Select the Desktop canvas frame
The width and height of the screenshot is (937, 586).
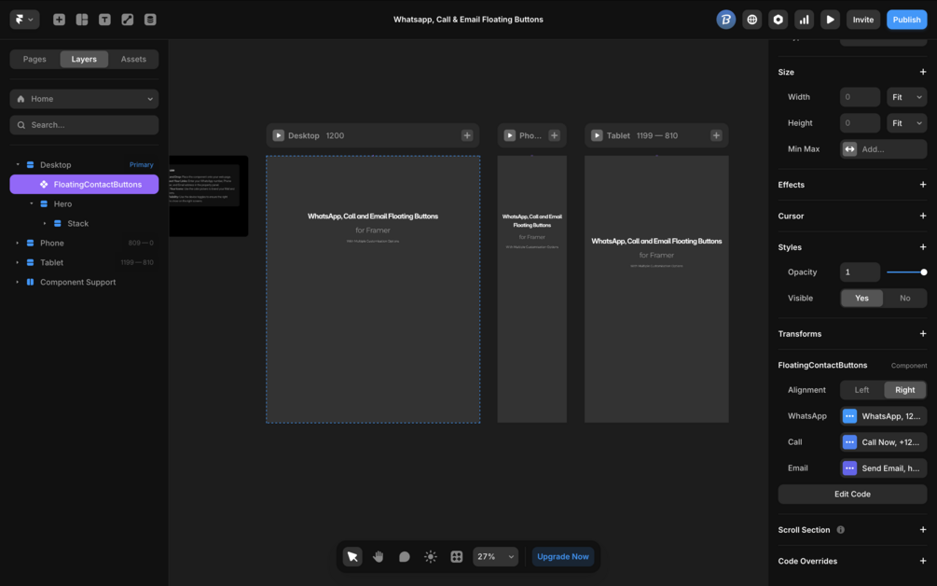pos(373,289)
